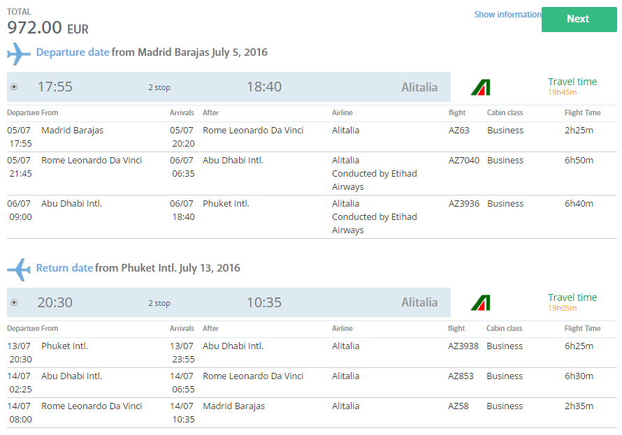Click the Alitalia logo on the departure flight
The height and width of the screenshot is (435, 622).
tap(480, 87)
